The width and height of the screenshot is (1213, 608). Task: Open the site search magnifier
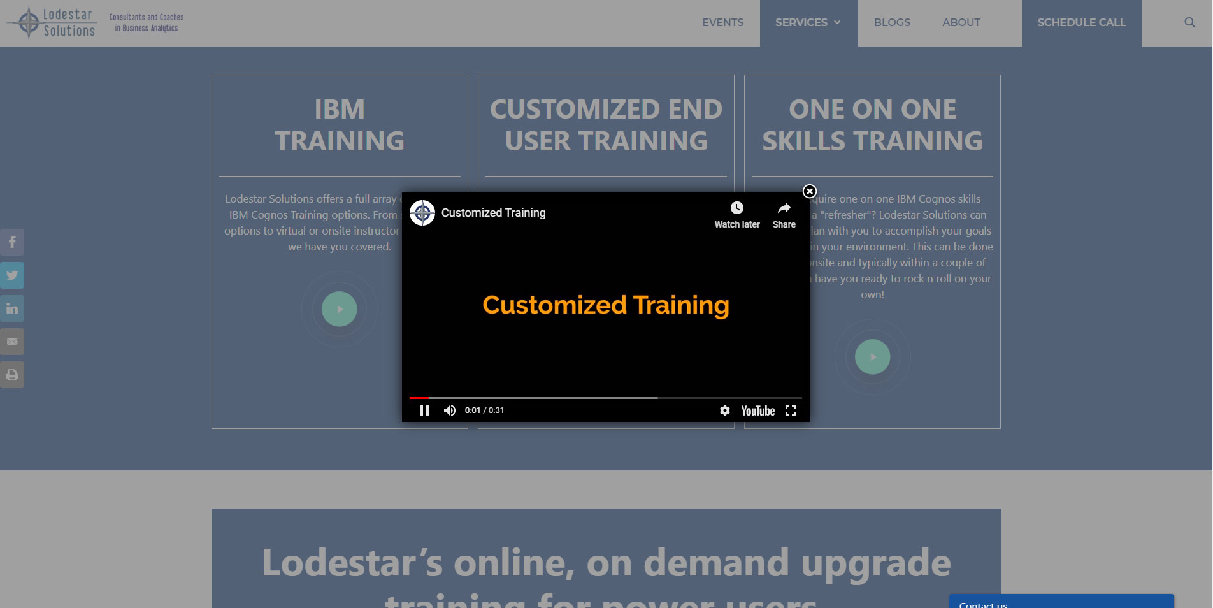click(x=1189, y=22)
